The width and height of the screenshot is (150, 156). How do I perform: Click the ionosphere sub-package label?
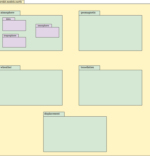(x=43, y=26)
